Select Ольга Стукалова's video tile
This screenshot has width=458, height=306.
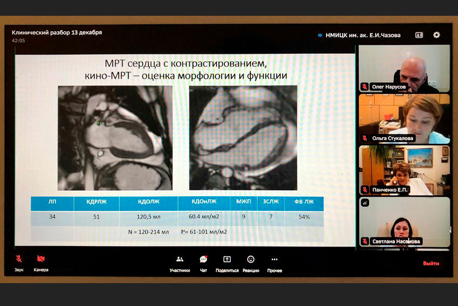coord(404,119)
